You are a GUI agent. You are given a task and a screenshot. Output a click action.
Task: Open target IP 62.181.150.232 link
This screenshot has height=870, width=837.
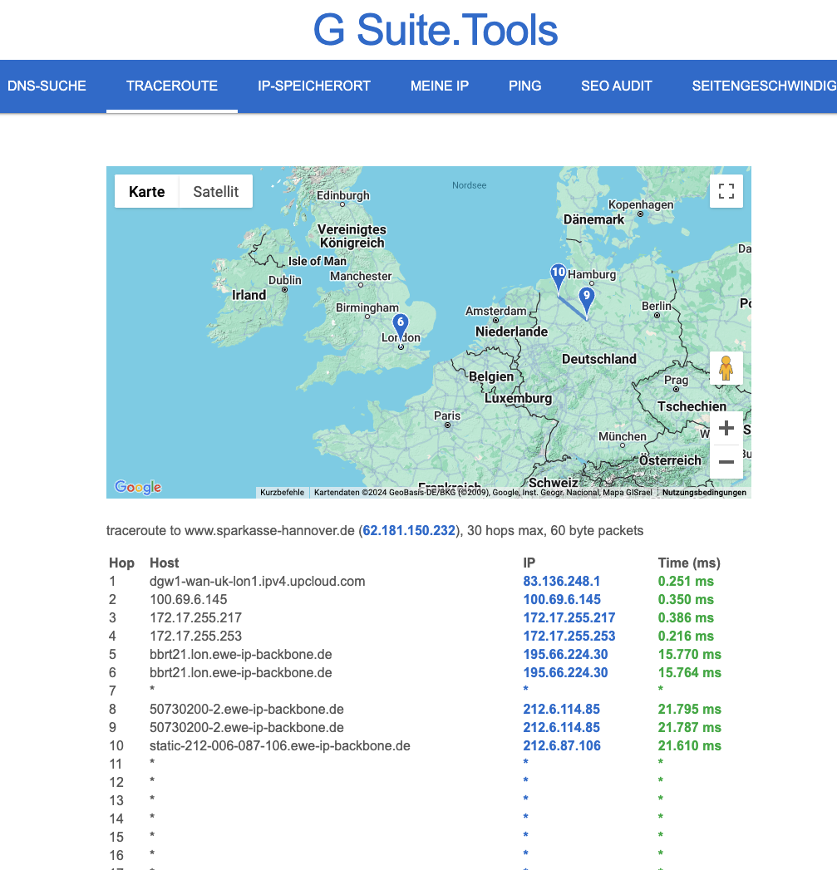409,530
